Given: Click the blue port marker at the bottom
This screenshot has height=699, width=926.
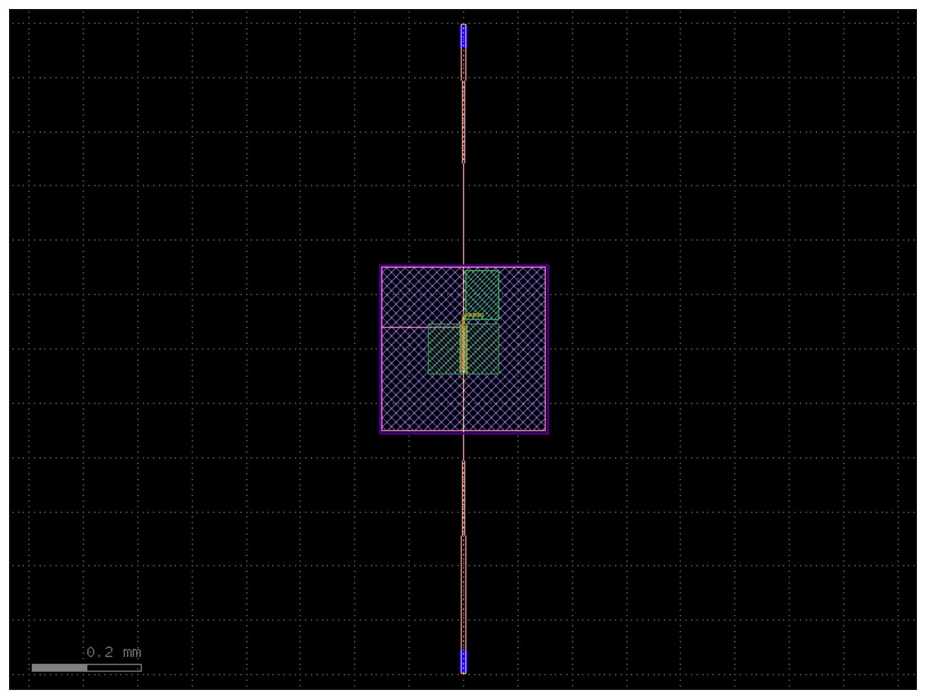Looking at the screenshot, I should coord(464,661).
